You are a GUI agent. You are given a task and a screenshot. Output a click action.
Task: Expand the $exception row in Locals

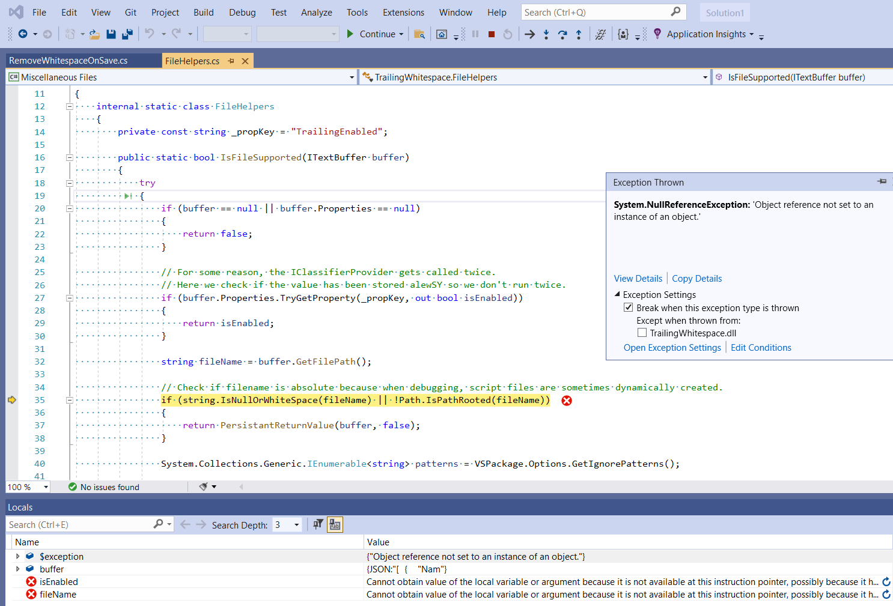(17, 556)
